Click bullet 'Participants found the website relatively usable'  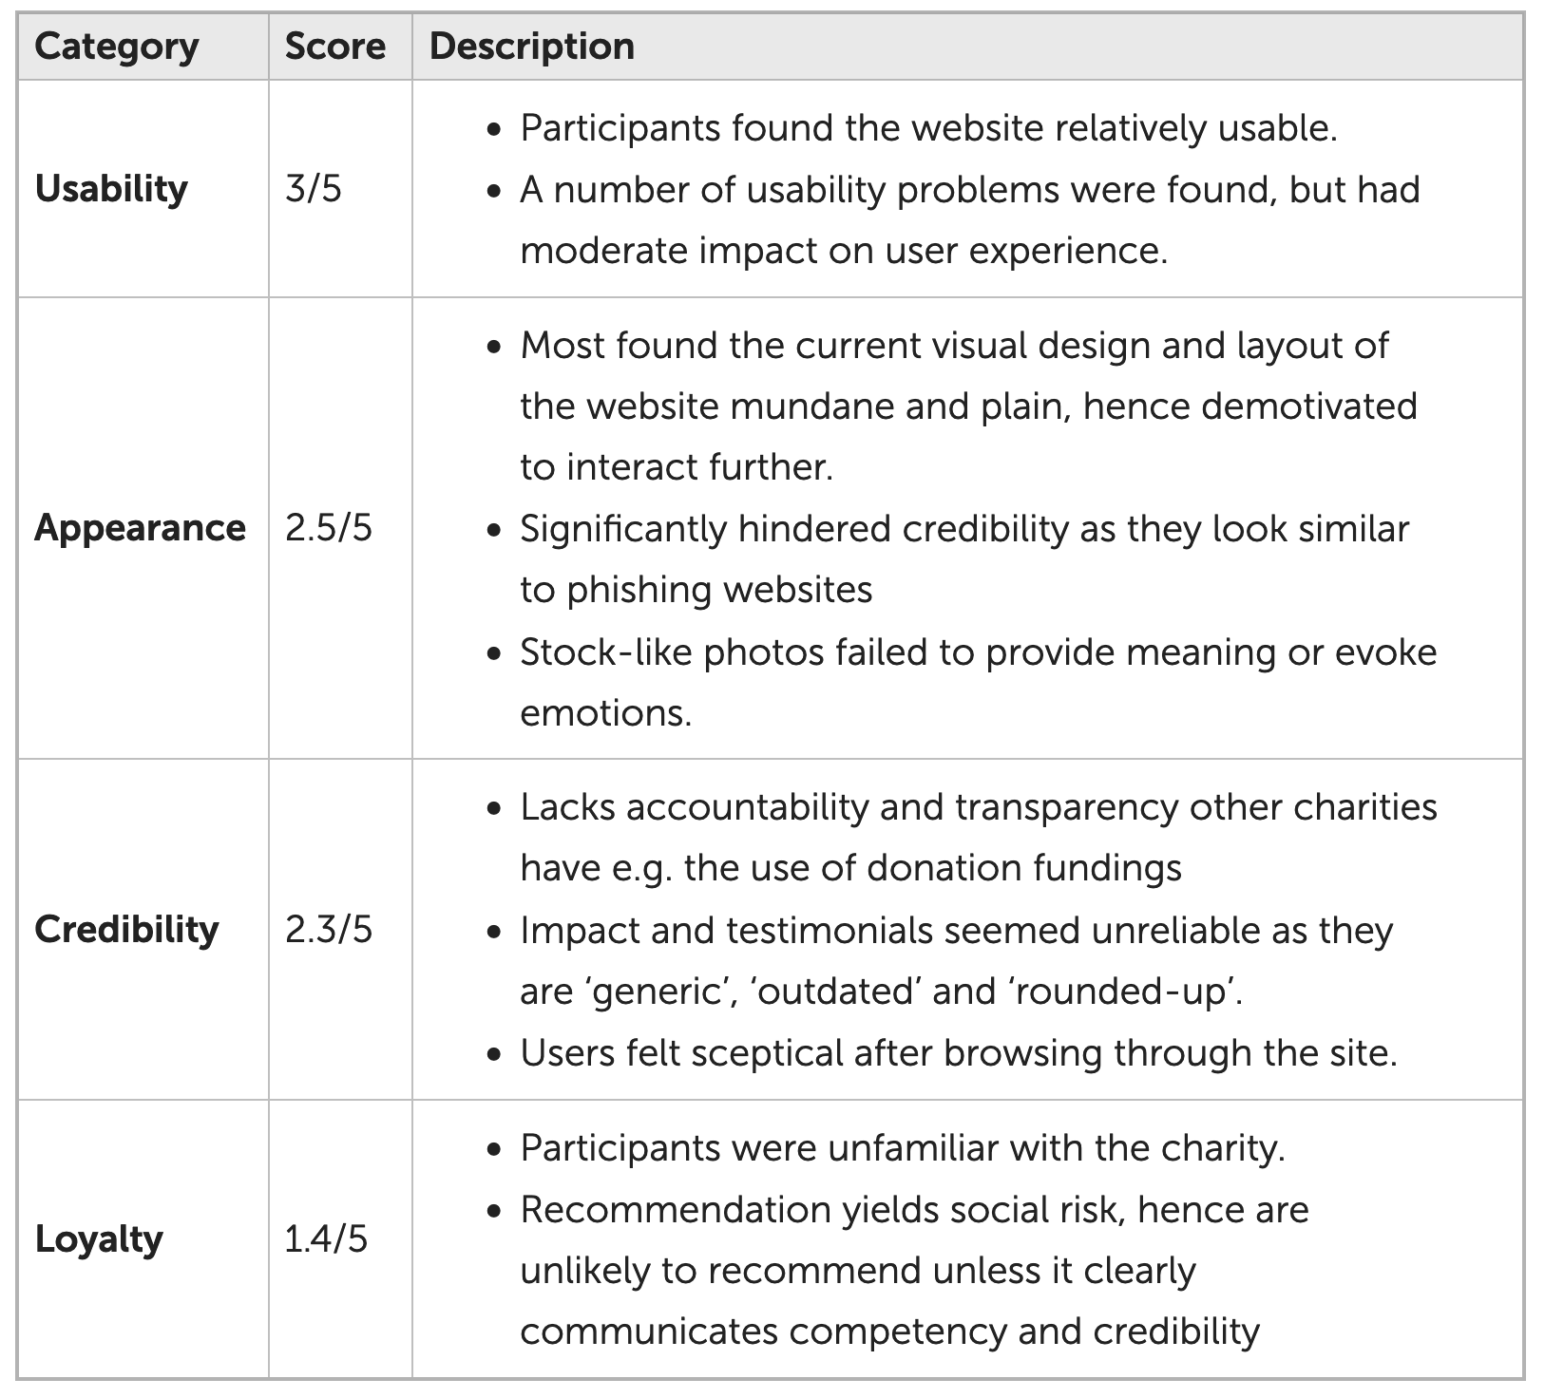click(x=928, y=128)
